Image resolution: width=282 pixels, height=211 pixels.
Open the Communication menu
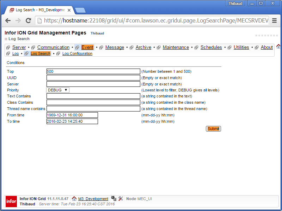coord(53,47)
